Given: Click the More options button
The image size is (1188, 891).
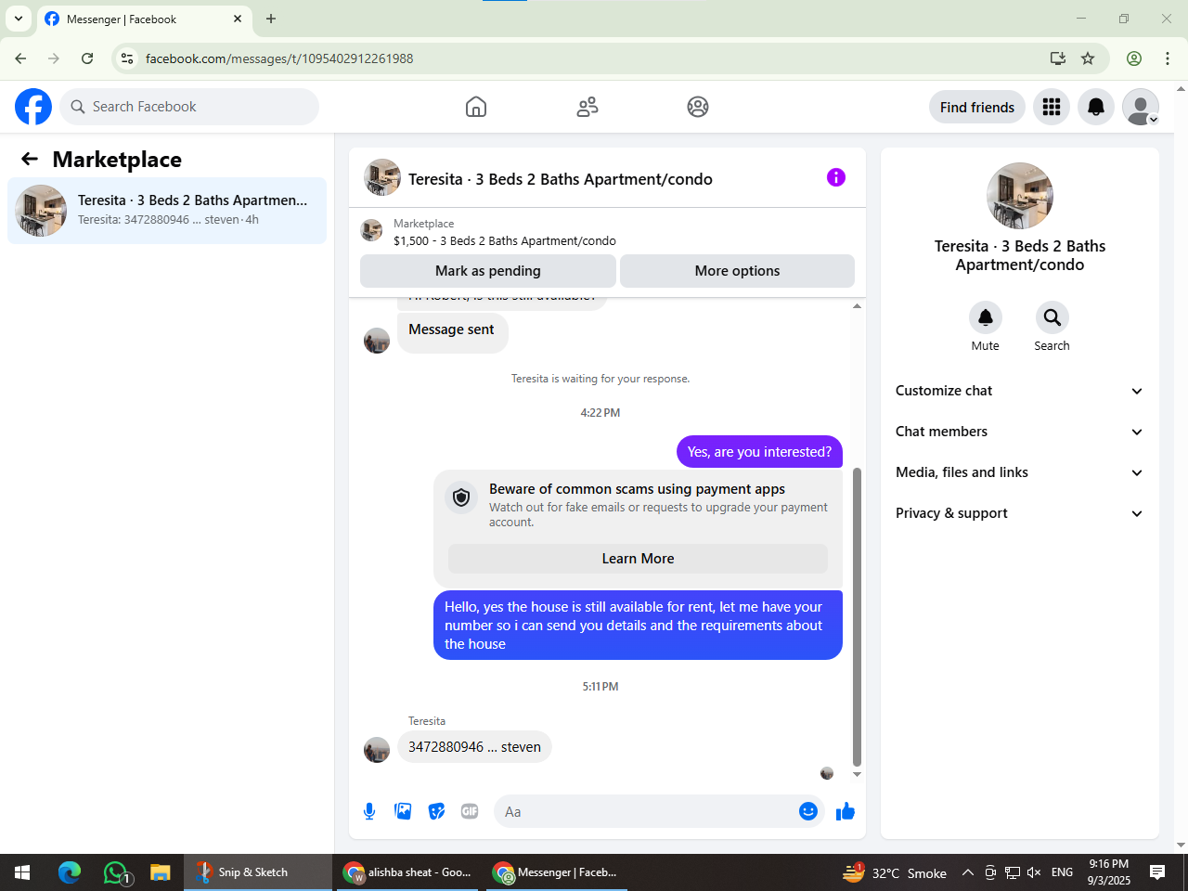Looking at the screenshot, I should 737,271.
